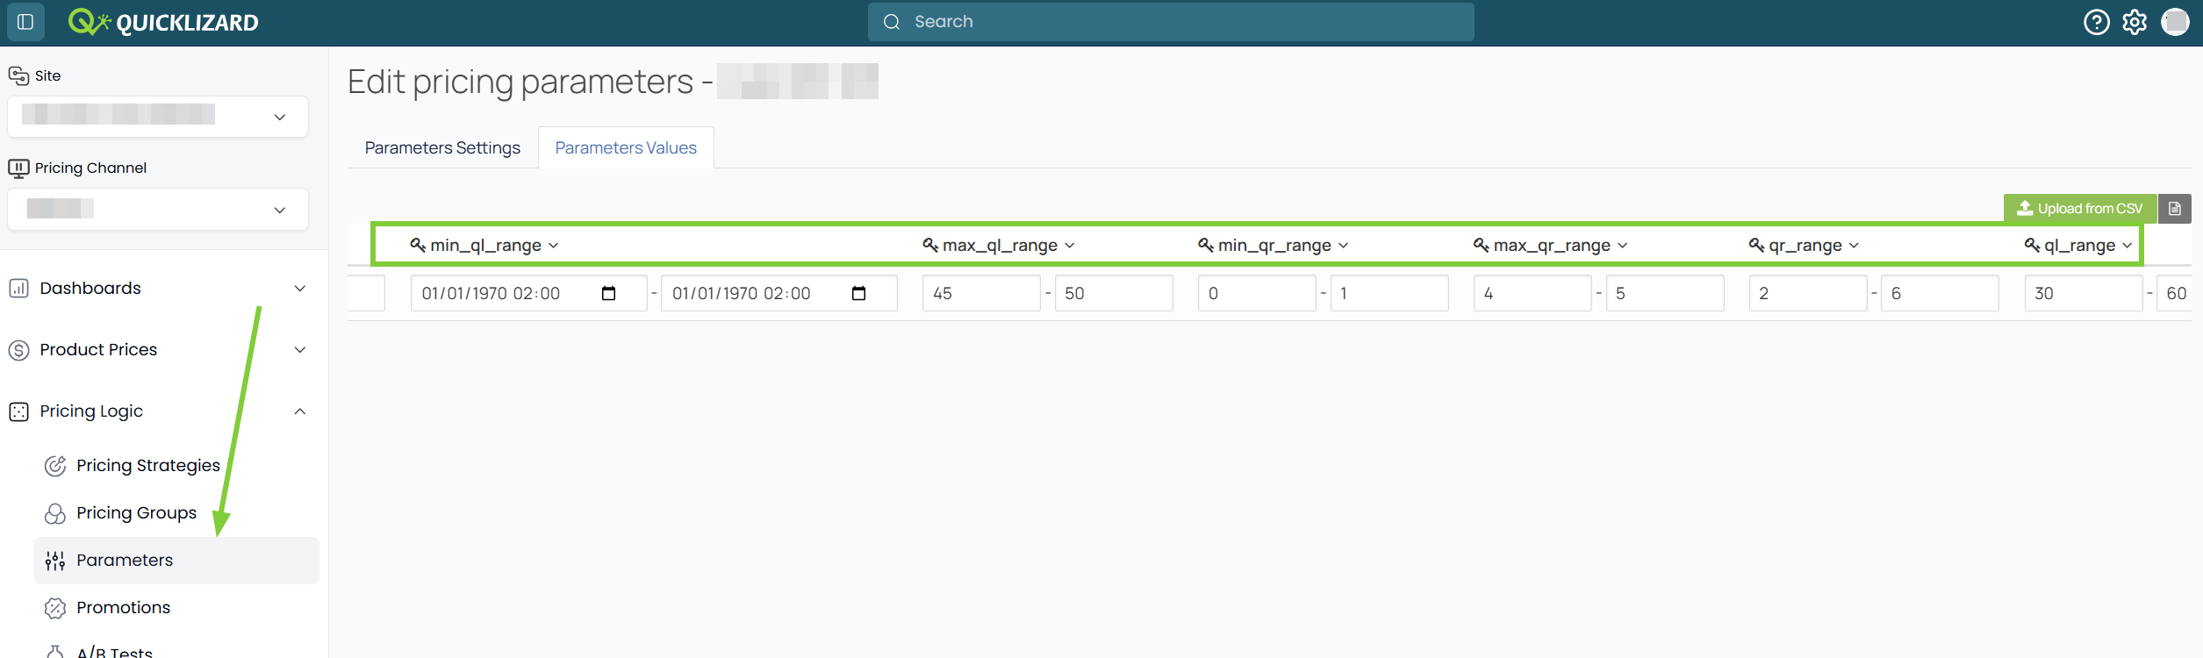Open Promotions page
This screenshot has width=2203, height=658.
coord(124,608)
